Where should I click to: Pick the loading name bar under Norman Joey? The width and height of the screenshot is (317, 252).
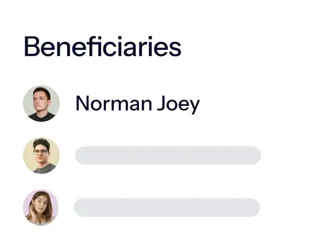(168, 155)
